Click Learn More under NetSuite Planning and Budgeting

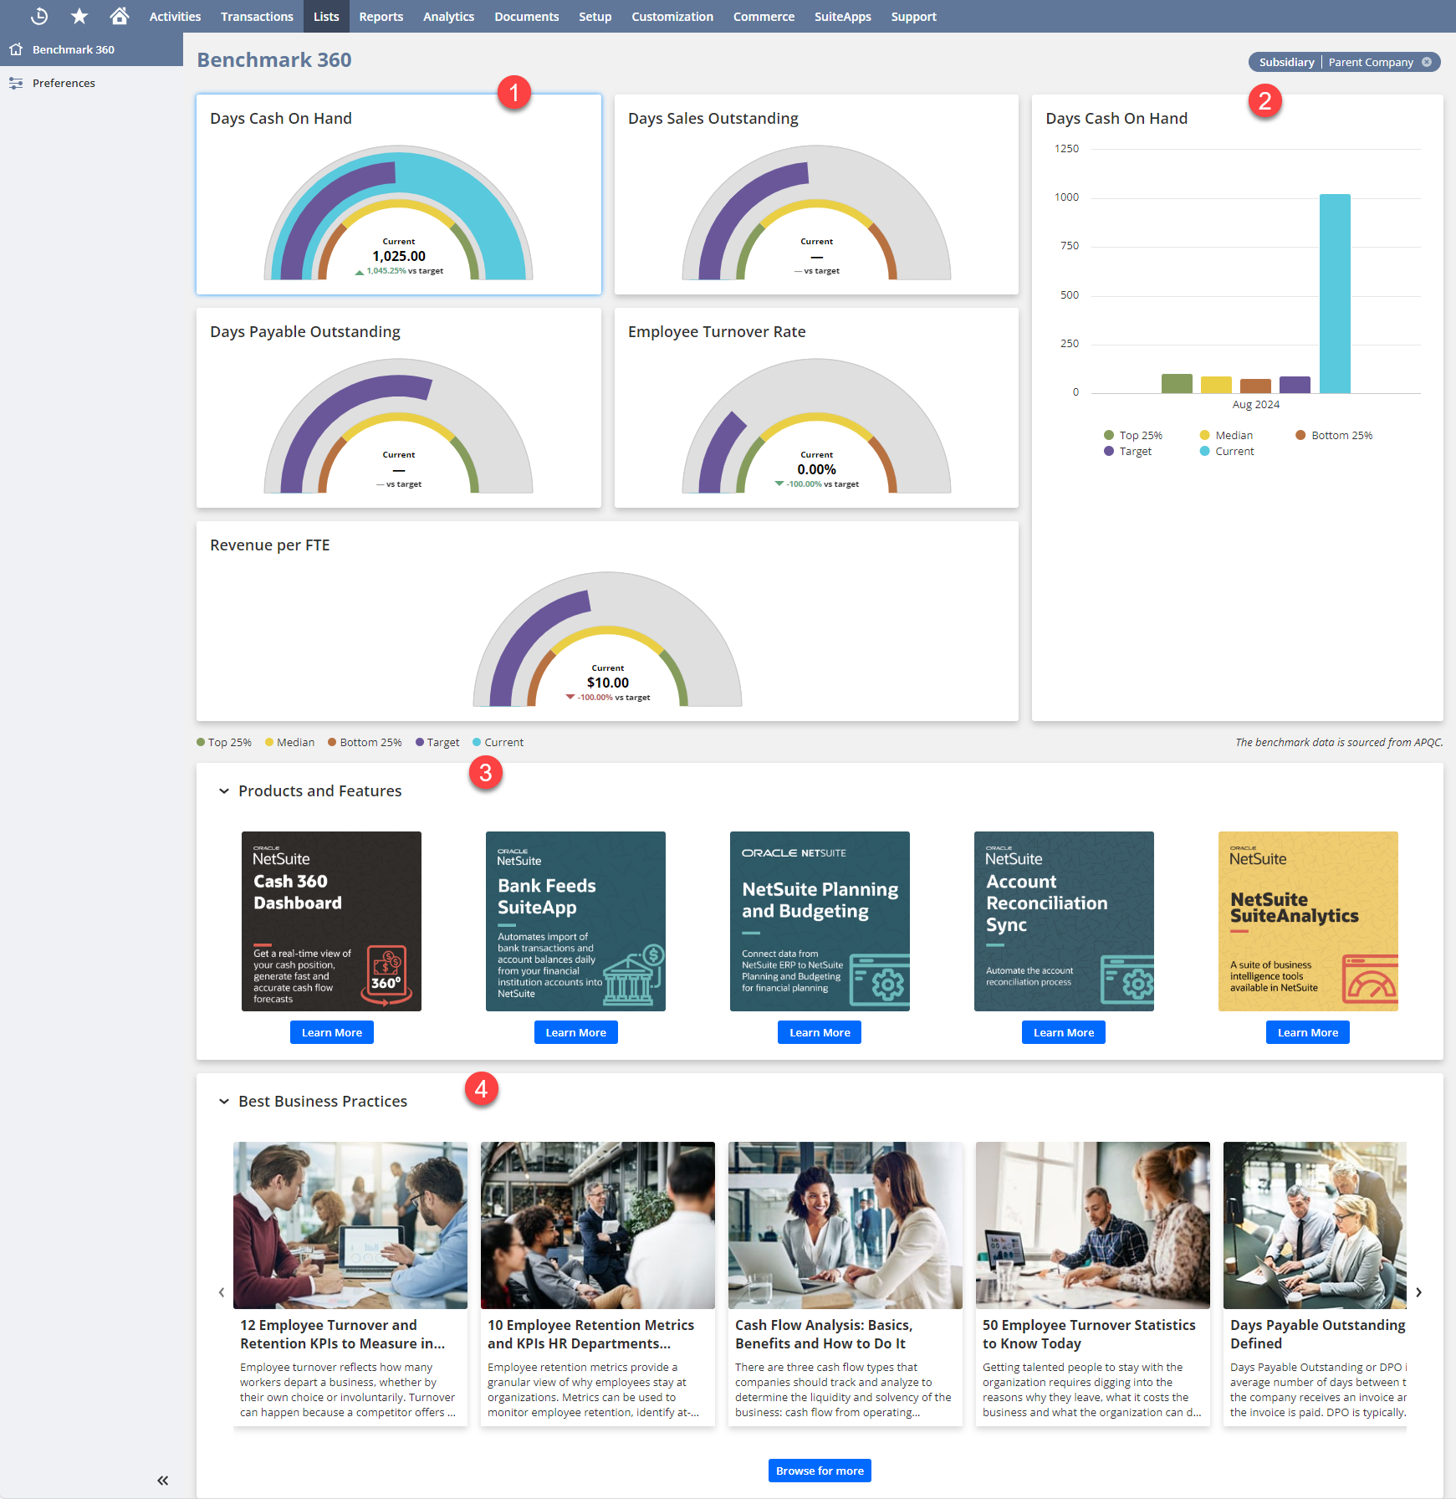(x=820, y=1032)
